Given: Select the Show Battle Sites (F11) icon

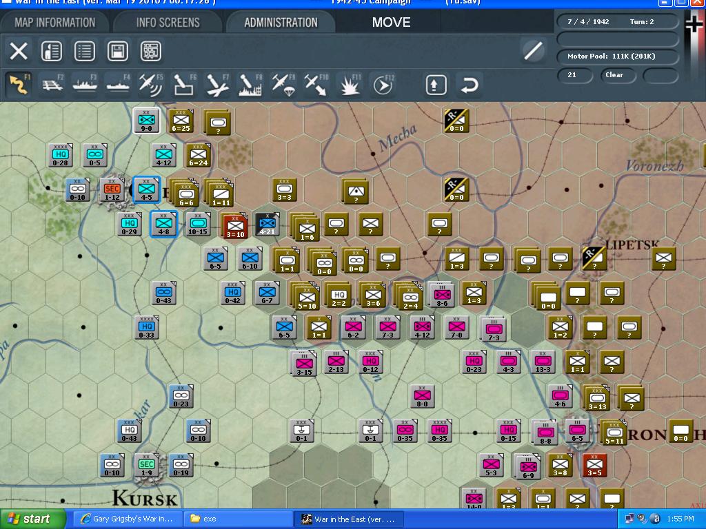Looking at the screenshot, I should point(350,84).
